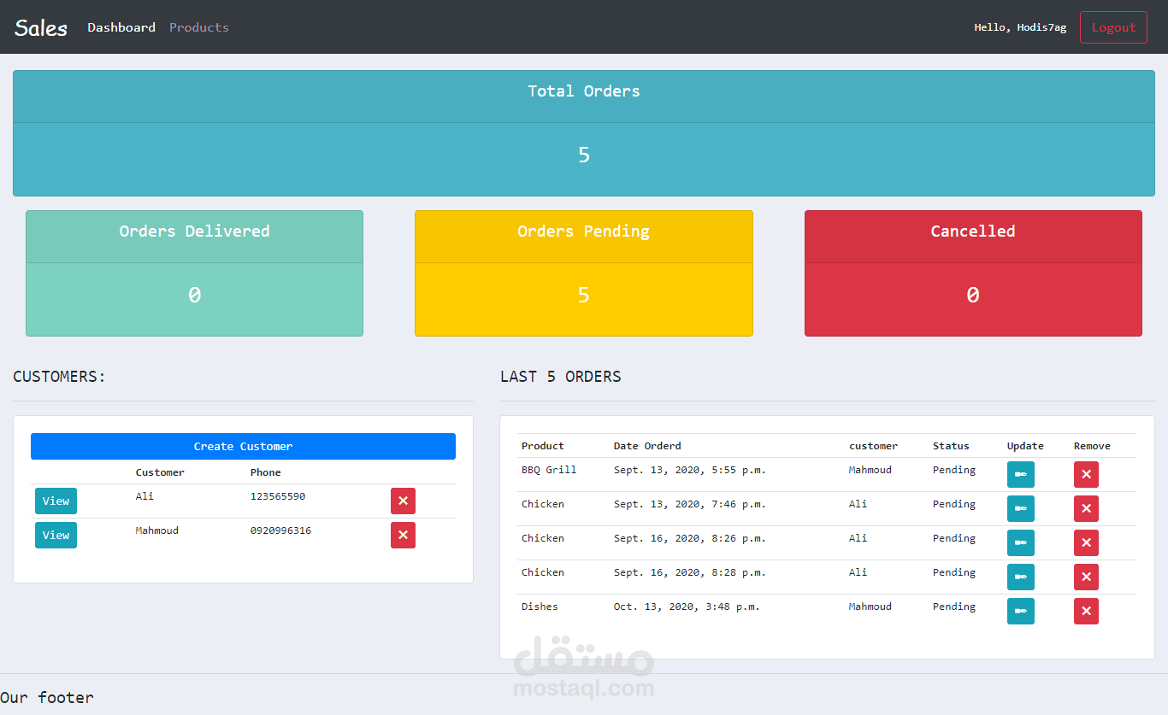Click the Product column header
The height and width of the screenshot is (715, 1168).
pos(543,446)
